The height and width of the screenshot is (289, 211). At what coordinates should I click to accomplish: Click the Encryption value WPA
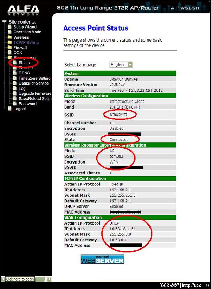click(x=114, y=162)
